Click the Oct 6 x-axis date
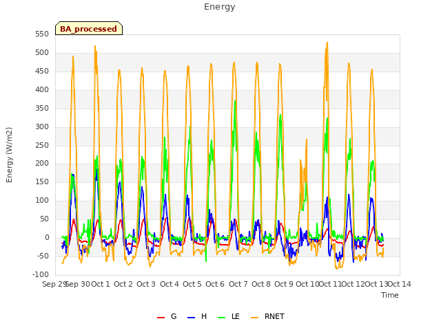 [215, 284]
